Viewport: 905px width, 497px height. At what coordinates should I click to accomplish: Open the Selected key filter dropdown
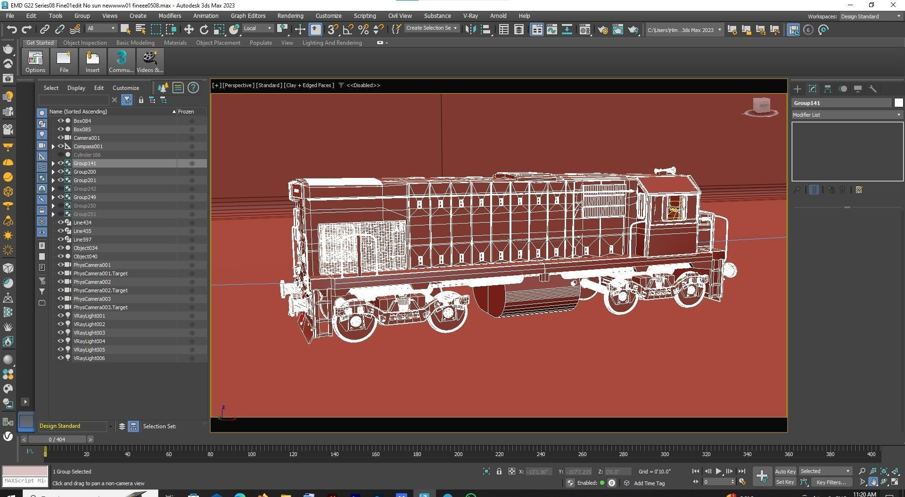click(825, 471)
